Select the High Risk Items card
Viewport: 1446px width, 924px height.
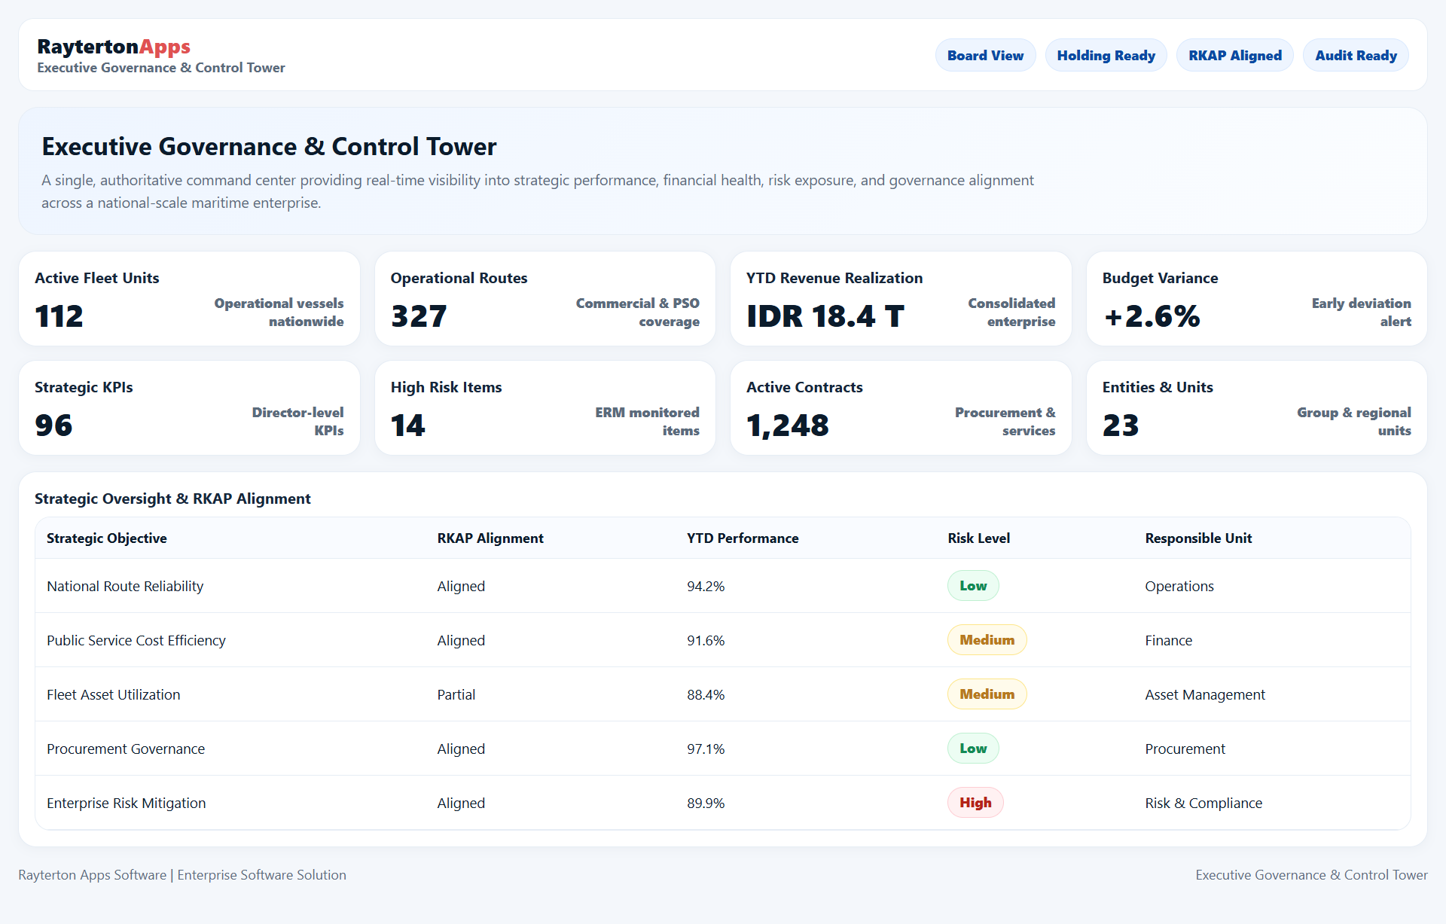point(545,407)
